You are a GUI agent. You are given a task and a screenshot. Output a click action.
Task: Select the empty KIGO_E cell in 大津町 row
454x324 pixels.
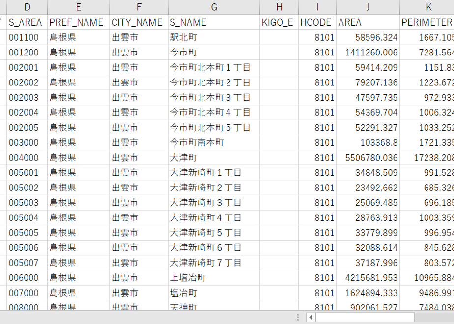point(279,158)
